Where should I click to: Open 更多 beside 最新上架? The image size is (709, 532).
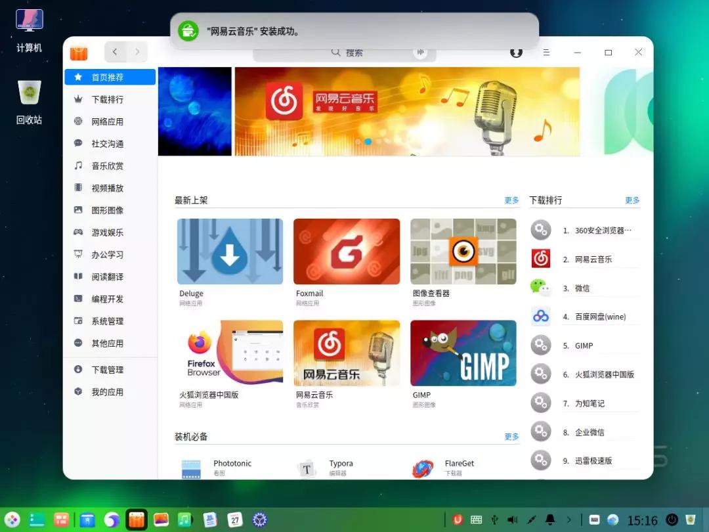point(511,200)
